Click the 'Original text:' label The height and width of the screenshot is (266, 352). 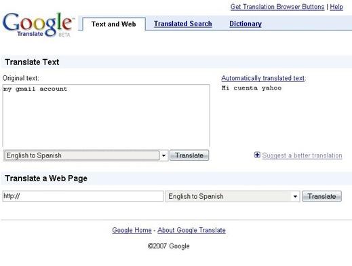tap(21, 78)
